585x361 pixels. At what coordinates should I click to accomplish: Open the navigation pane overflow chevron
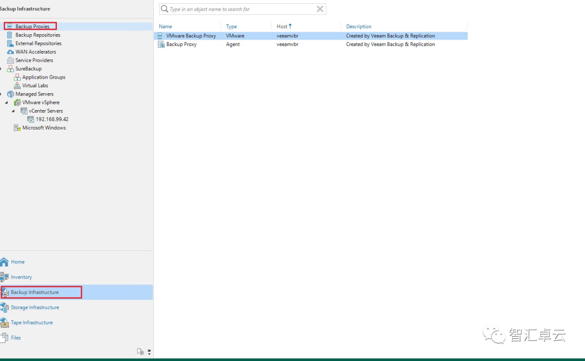pos(149,351)
